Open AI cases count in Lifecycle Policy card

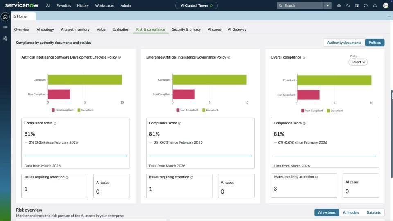click(98, 192)
